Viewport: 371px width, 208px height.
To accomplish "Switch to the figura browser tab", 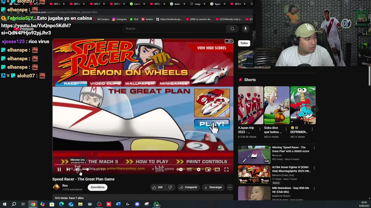I will (217, 4).
